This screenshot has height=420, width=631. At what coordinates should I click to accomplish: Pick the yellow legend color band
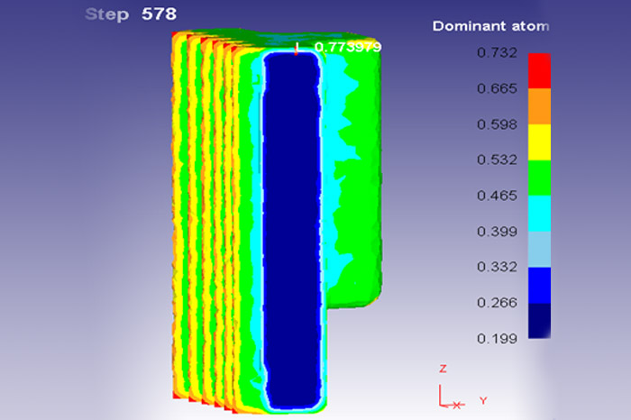pyautogui.click(x=538, y=142)
